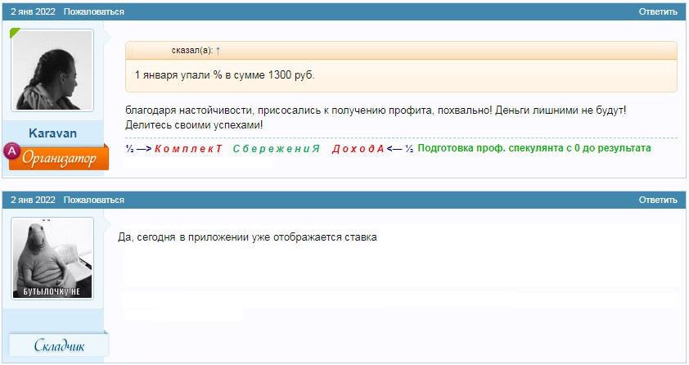
Task: Click Пожаловаться on the second post
Action: (x=93, y=200)
